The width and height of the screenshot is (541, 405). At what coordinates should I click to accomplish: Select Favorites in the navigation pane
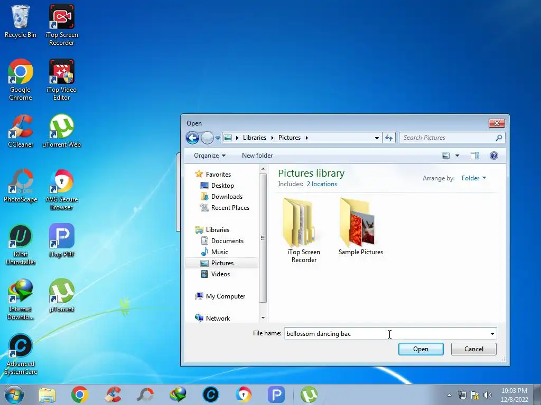[x=213, y=175]
